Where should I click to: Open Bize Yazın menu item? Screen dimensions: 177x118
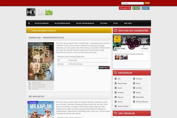tap(128, 23)
